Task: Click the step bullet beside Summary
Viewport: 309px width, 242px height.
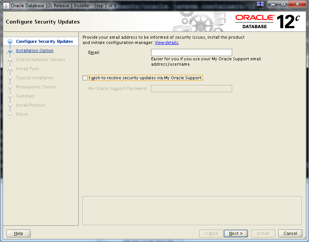Action: coord(10,96)
